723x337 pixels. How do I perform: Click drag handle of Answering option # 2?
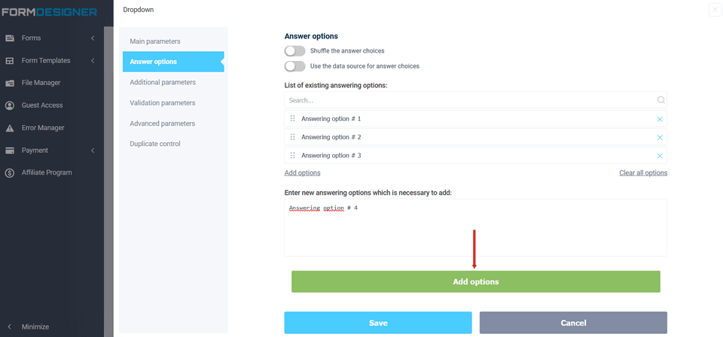click(x=293, y=137)
